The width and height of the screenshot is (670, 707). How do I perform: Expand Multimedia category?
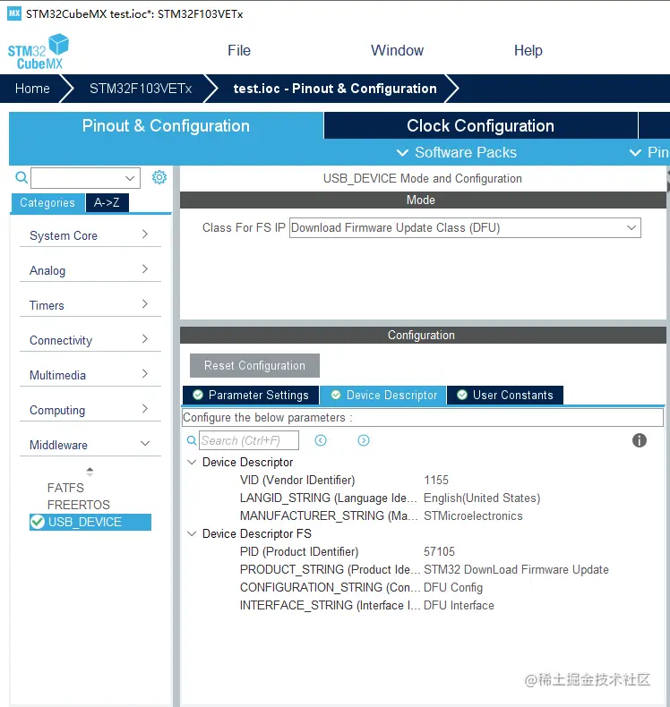pyautogui.click(x=90, y=375)
